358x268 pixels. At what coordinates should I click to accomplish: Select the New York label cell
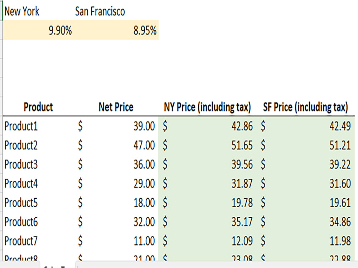click(22, 11)
